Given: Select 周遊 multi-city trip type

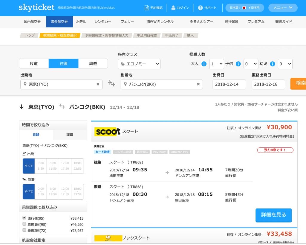Looking at the screenshot, I should click(93, 63).
